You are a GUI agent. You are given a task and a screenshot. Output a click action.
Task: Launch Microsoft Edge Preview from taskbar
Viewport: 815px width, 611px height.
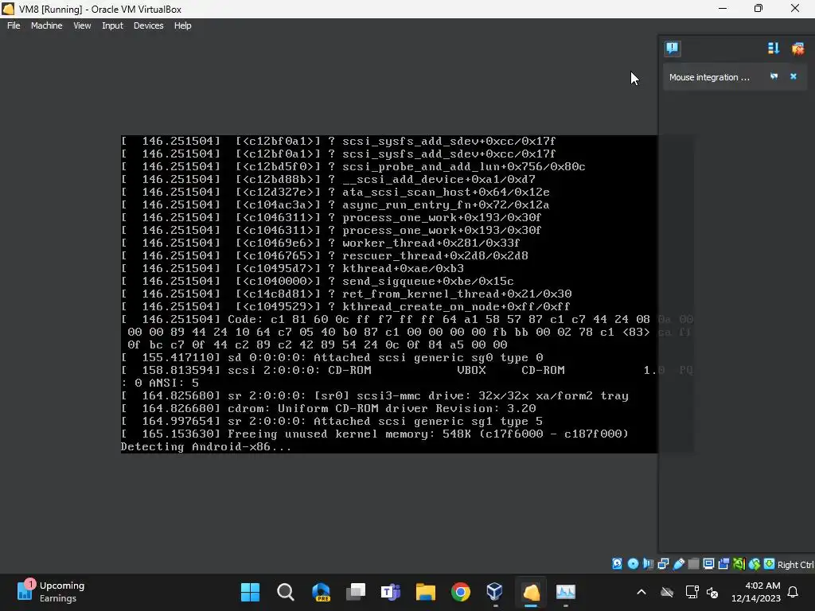[x=321, y=592]
